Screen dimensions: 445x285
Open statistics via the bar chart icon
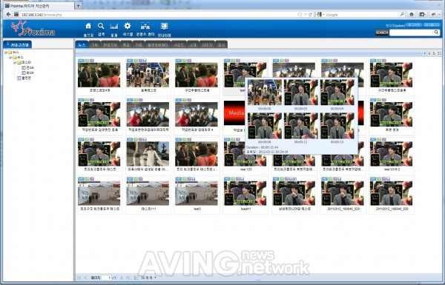[114, 27]
